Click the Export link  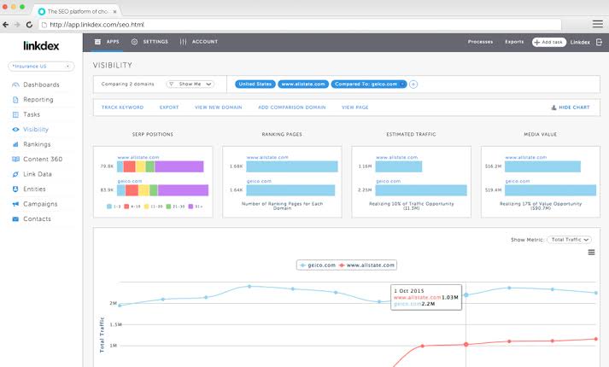(169, 108)
